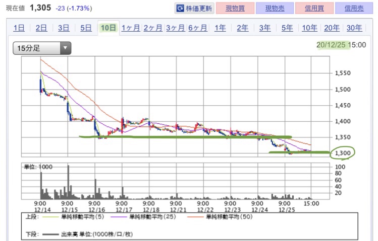Click the 株価更新 refresh icon
The height and width of the screenshot is (241, 378).
pos(180,9)
